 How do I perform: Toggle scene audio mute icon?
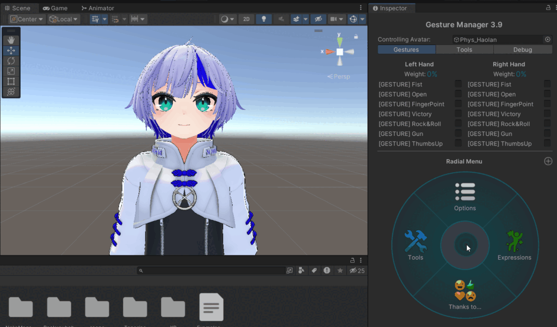coord(281,19)
